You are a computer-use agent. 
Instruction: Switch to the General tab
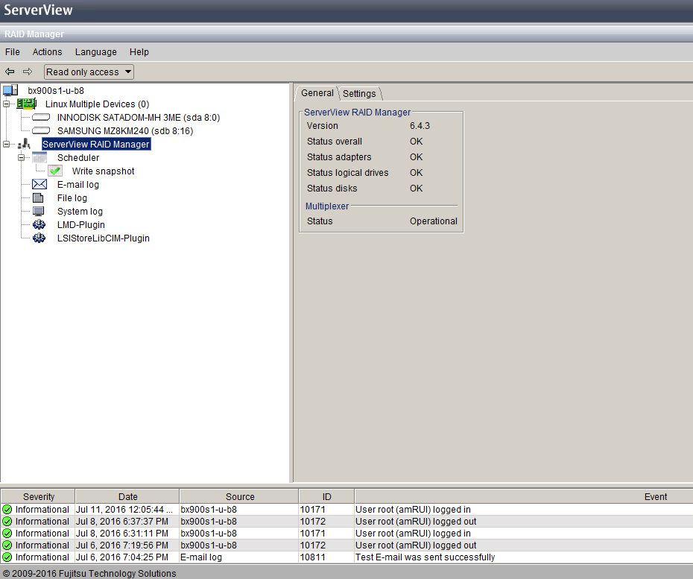pos(317,93)
